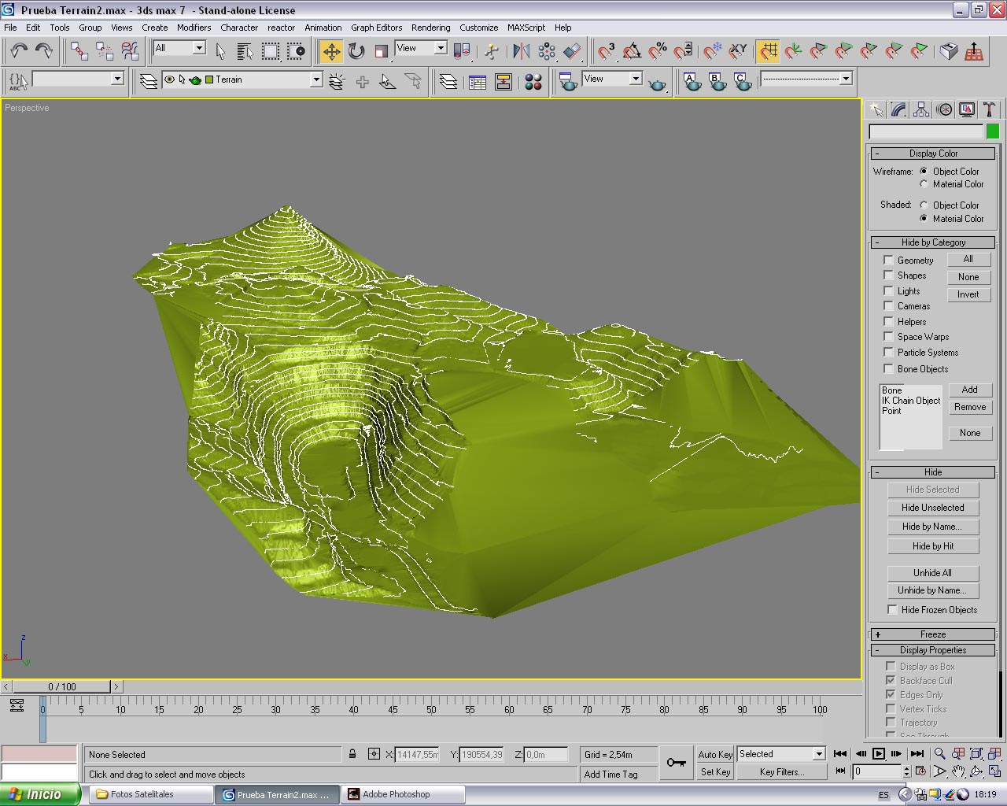Open the Material Editor spheres icon
Viewport: 1007px width, 806px height.
click(533, 82)
